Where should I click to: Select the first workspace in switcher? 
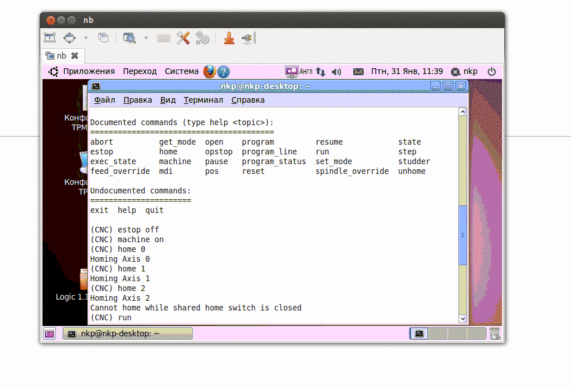(419, 333)
